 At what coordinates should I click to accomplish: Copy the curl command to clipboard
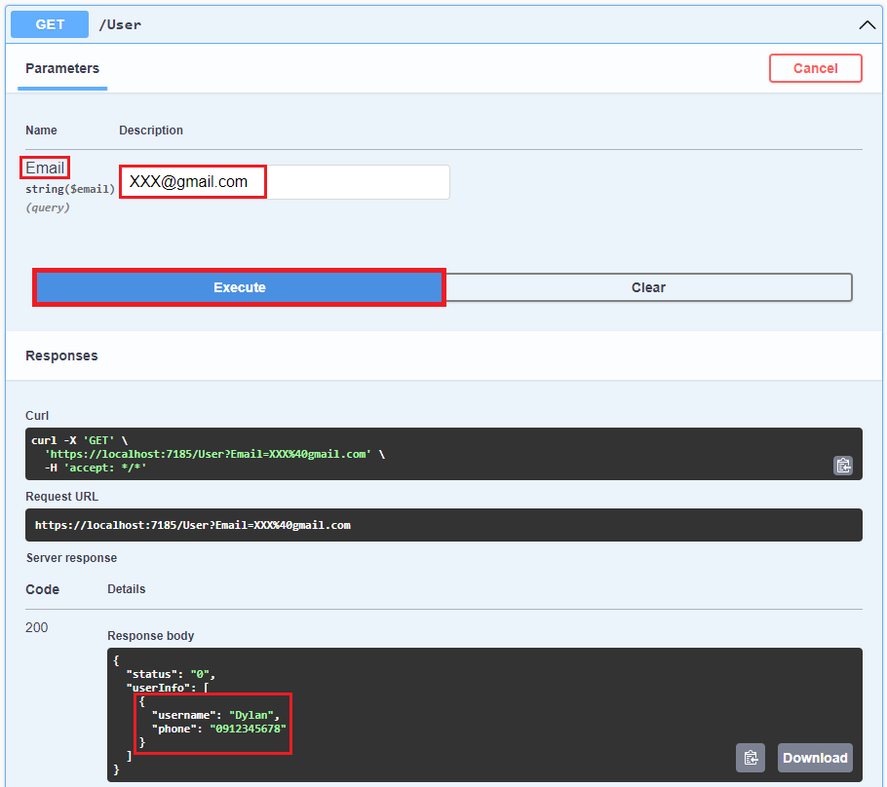point(843,466)
